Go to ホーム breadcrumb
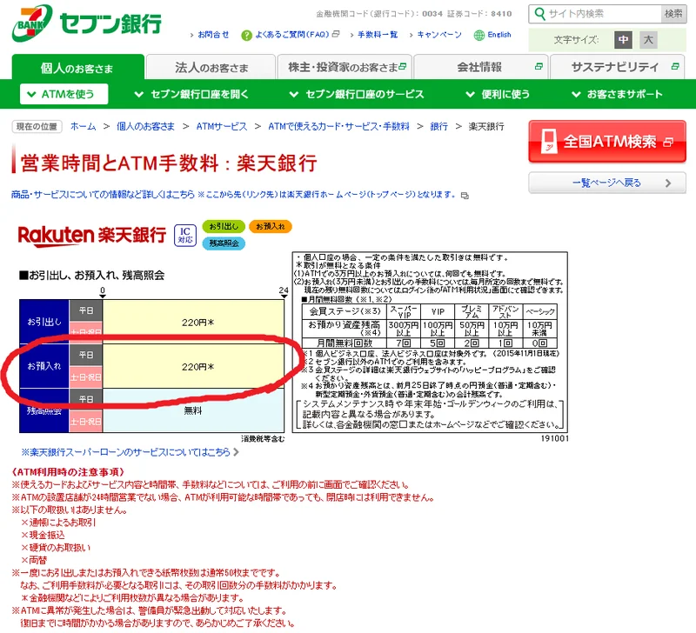 coord(83,127)
